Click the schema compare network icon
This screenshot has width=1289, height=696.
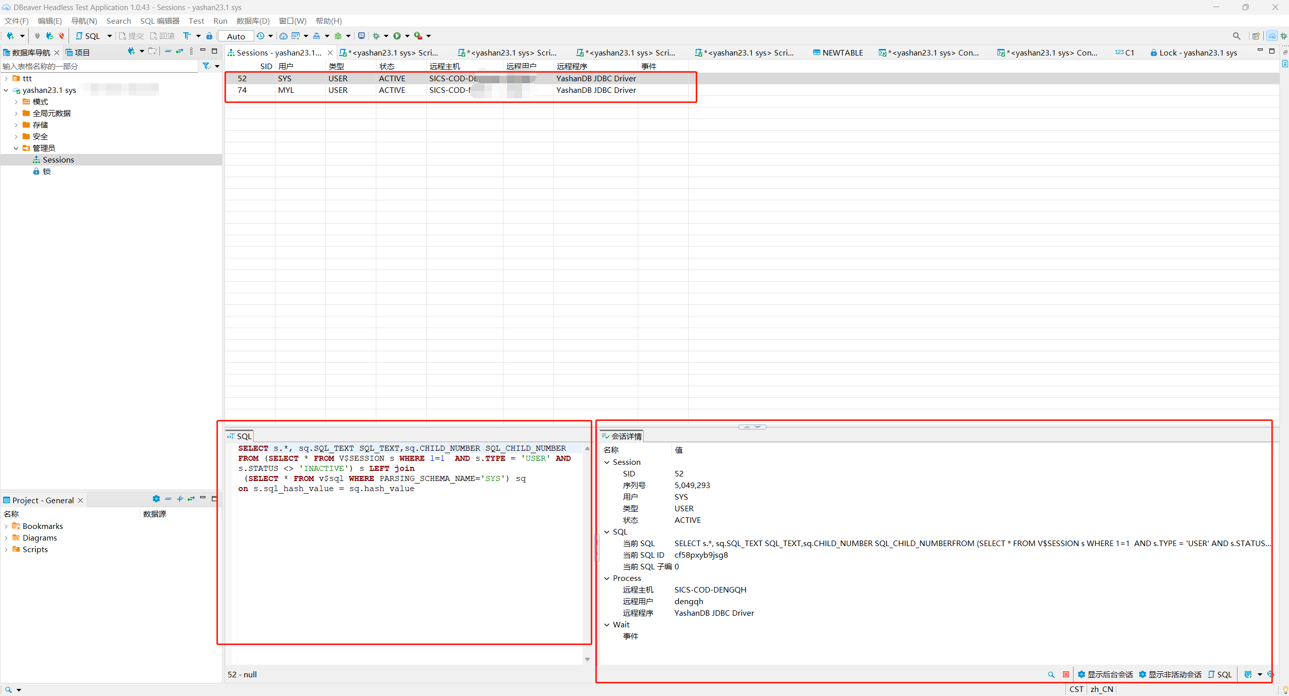[317, 36]
